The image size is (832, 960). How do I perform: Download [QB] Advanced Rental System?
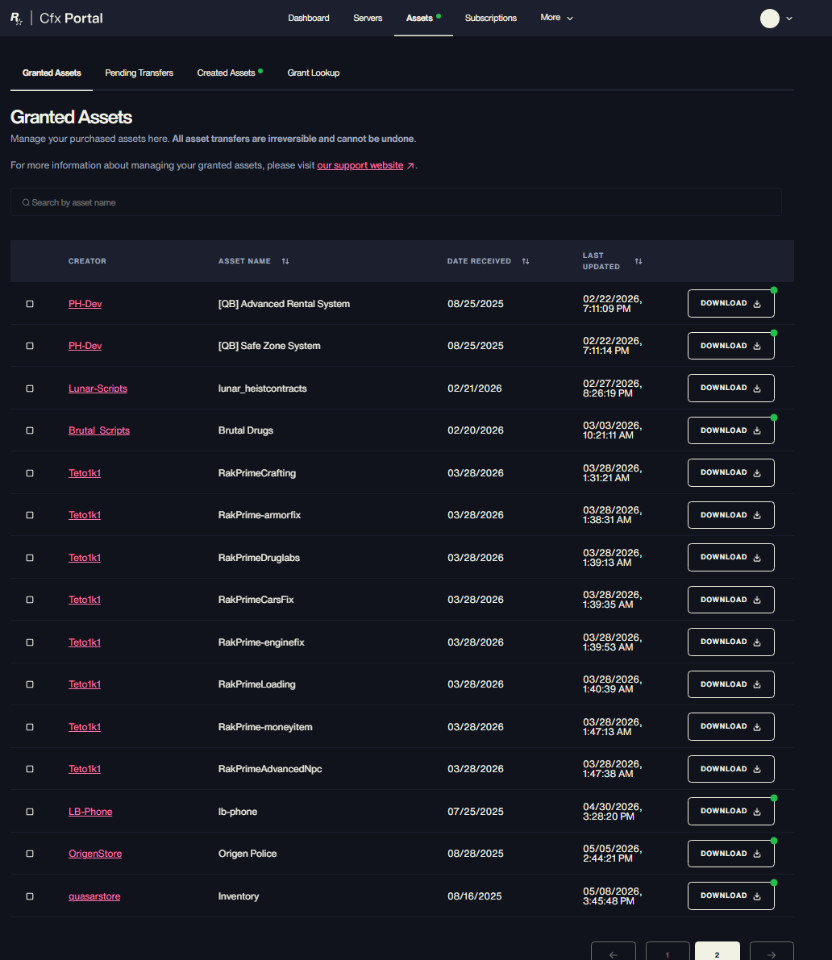pos(731,304)
